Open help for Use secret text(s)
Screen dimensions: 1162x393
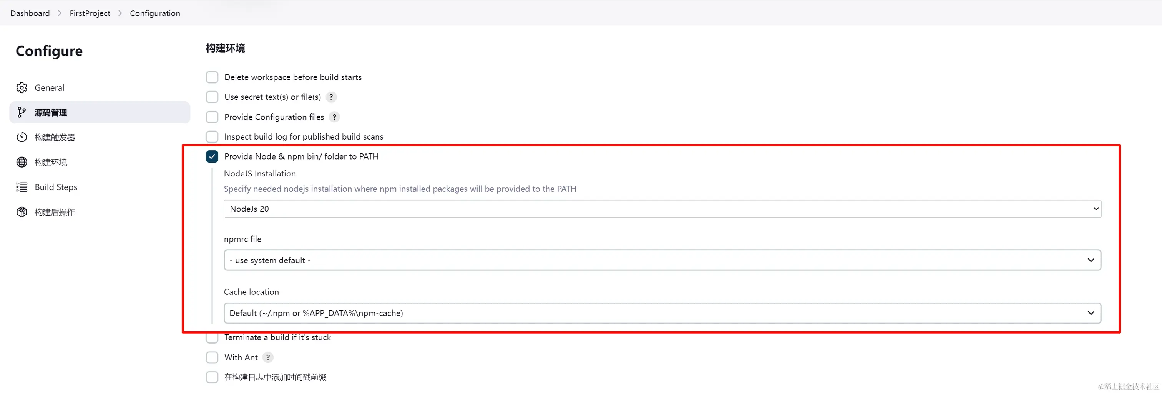pyautogui.click(x=331, y=97)
